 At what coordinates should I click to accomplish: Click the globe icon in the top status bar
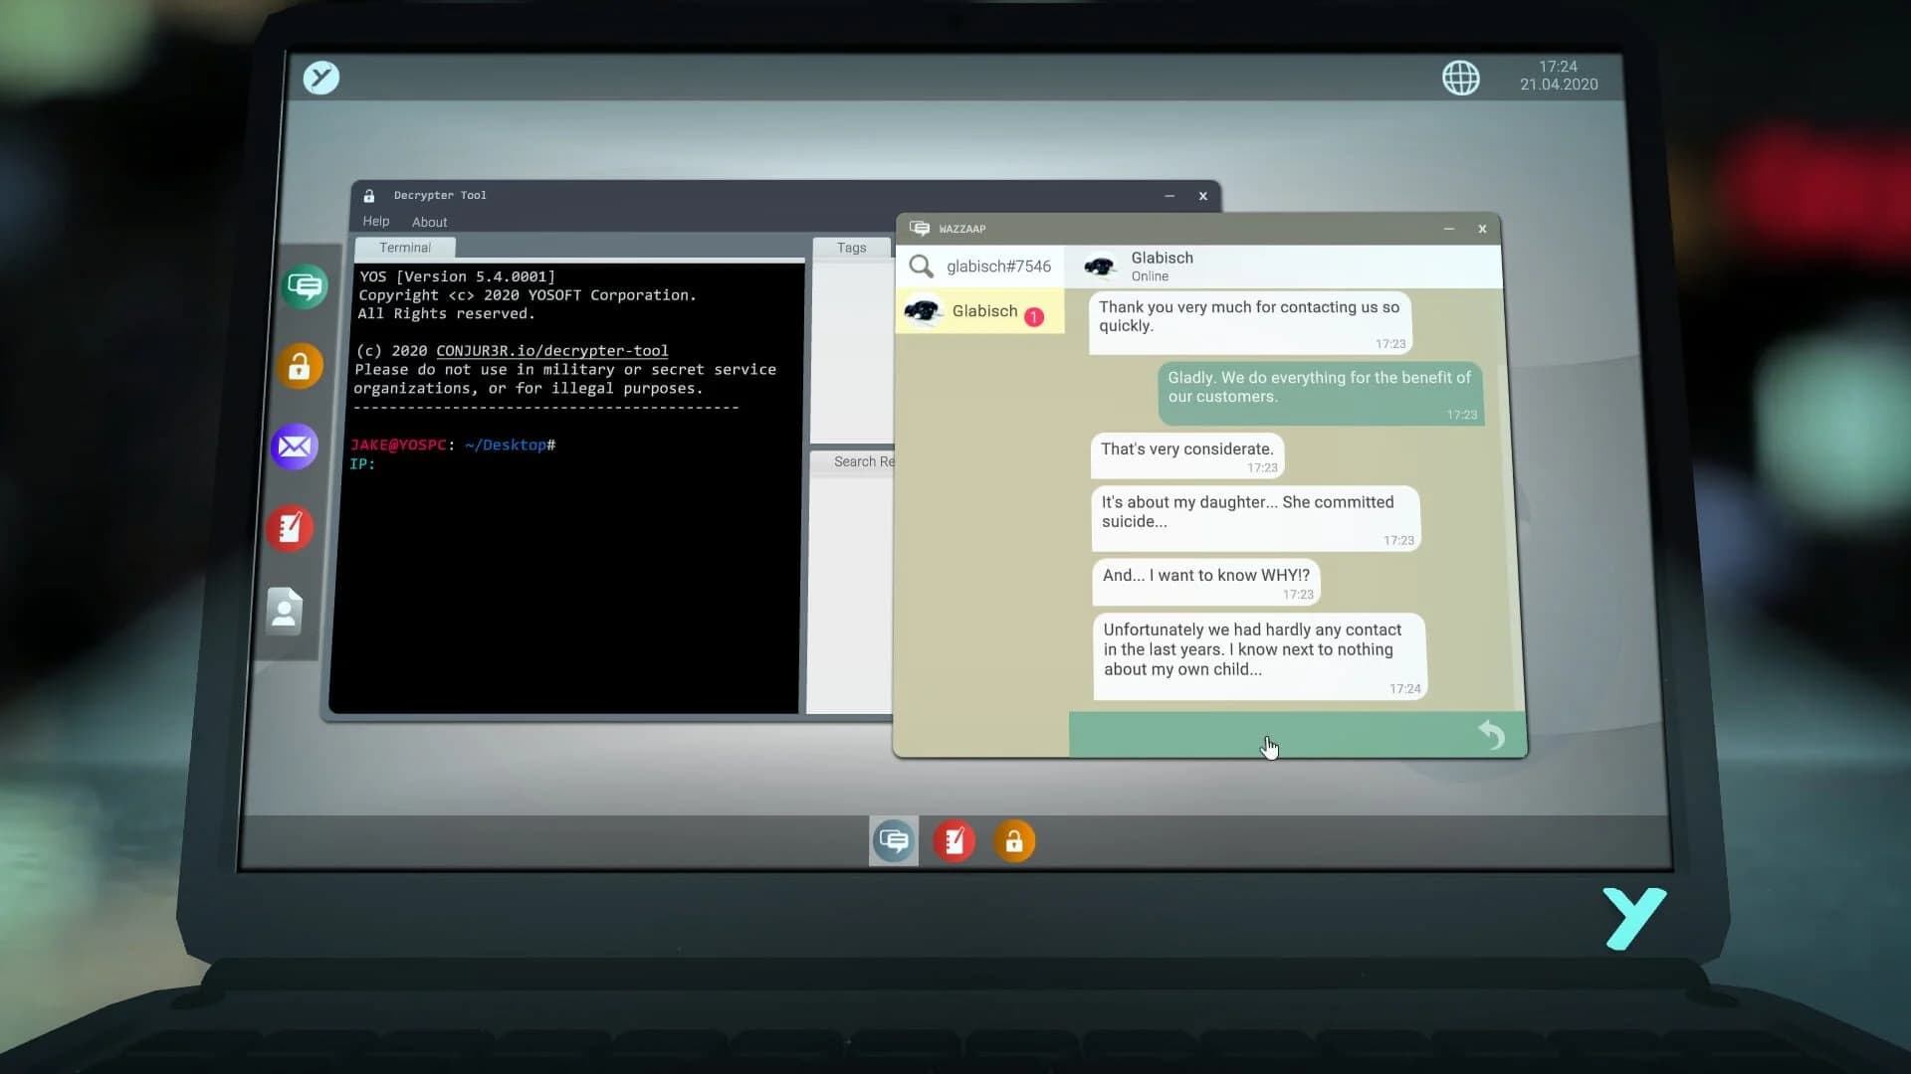pos(1460,78)
